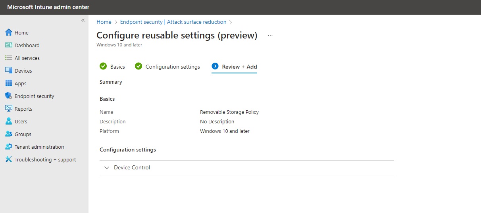Image resolution: width=481 pixels, height=213 pixels.
Task: Open the Tenant administration icon
Action: [x=9, y=147]
